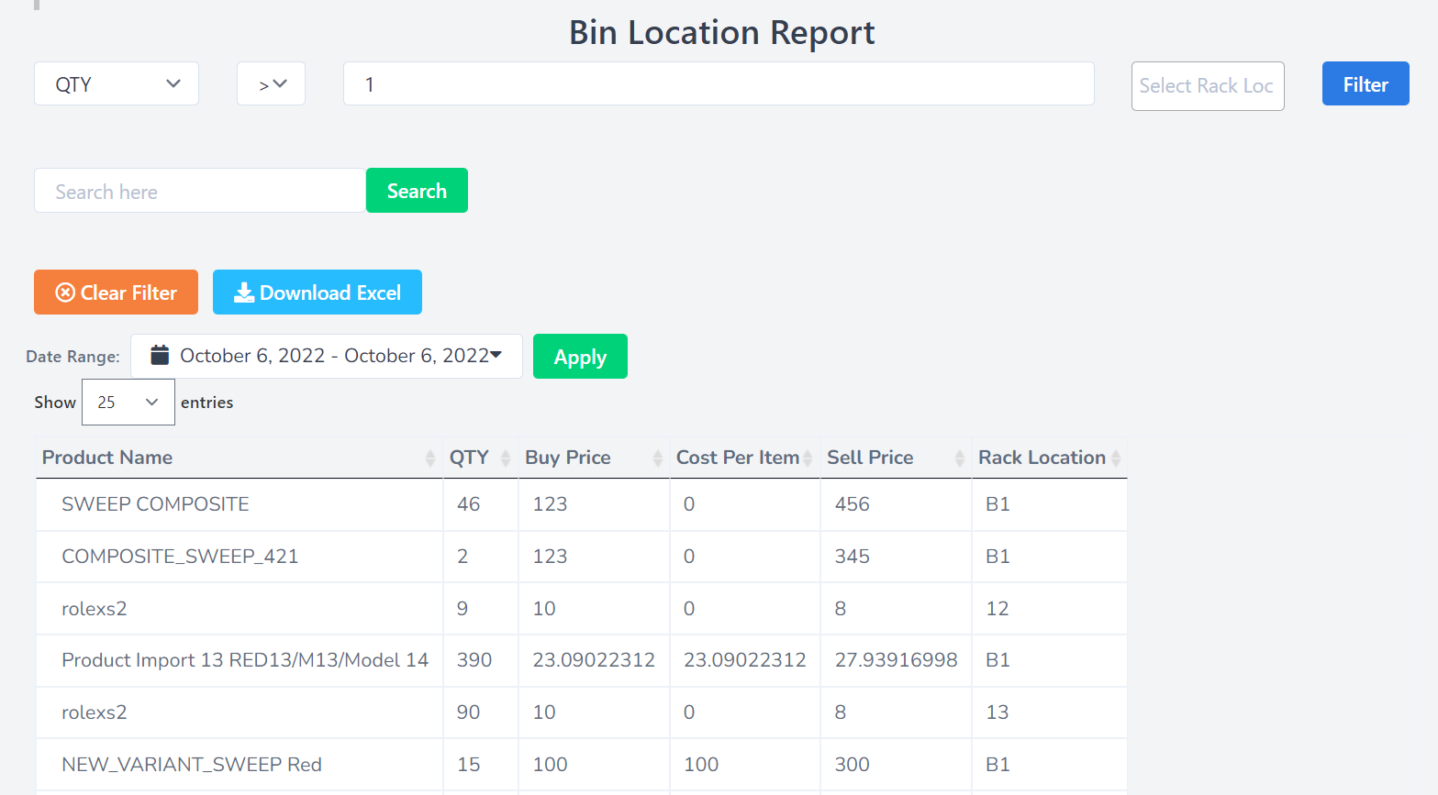
Task: Open the Show 25 entries dropdown
Action: [x=128, y=402]
